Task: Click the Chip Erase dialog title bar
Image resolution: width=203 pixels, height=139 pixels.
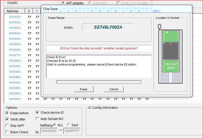Action: (117, 9)
